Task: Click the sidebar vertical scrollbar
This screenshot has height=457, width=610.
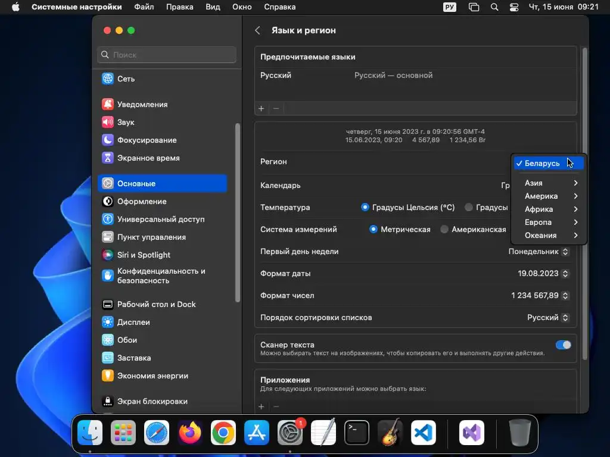Action: [238, 212]
